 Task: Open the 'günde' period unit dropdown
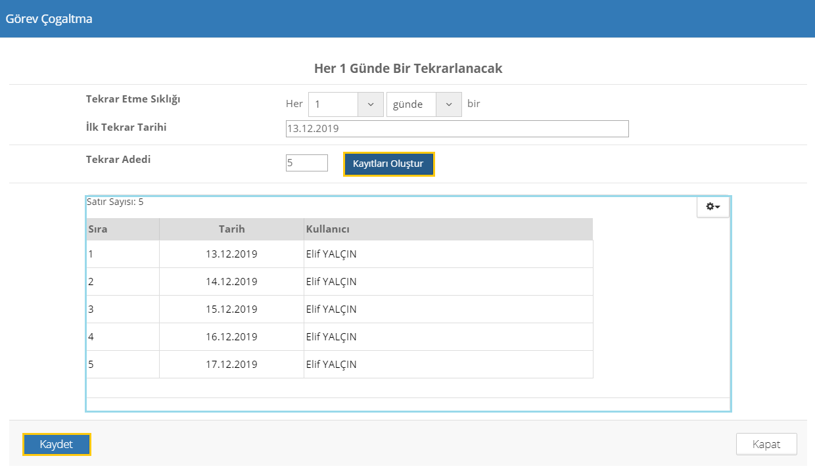(448, 104)
